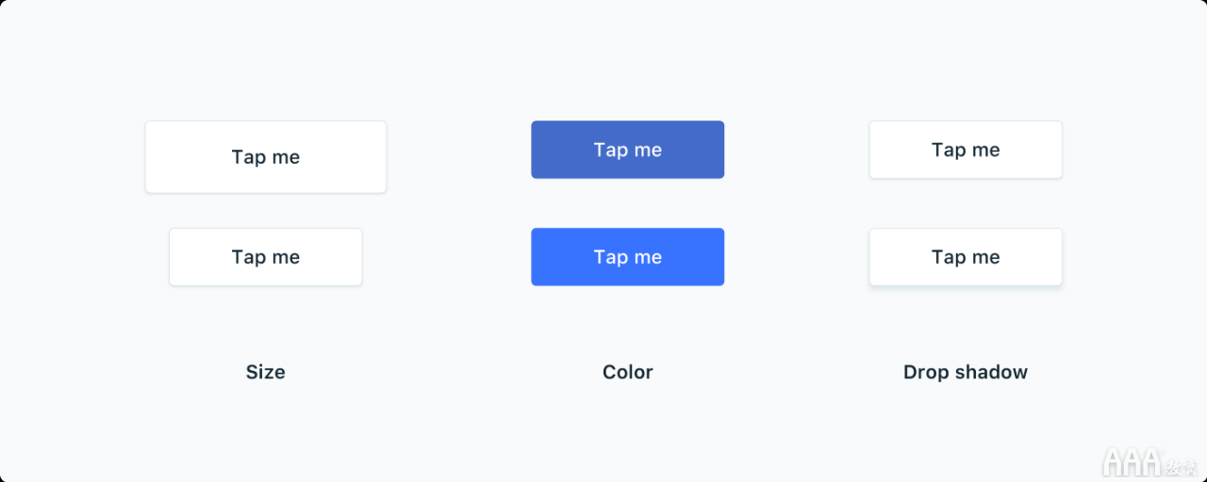The width and height of the screenshot is (1207, 482).
Task: Pick the vivid blue color sample in Color column
Action: 628,257
